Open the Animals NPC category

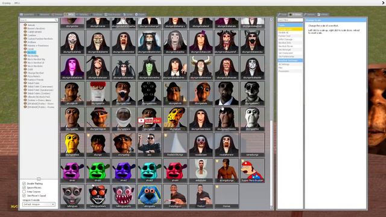pos(31,25)
